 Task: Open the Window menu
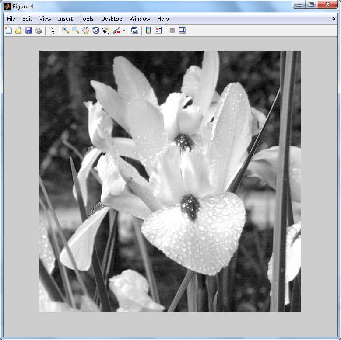click(140, 19)
